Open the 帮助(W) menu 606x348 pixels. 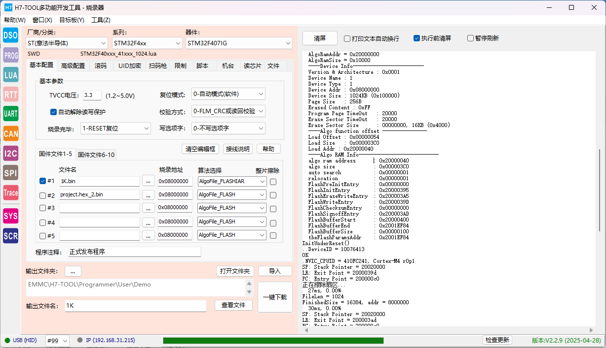[x=15, y=20]
